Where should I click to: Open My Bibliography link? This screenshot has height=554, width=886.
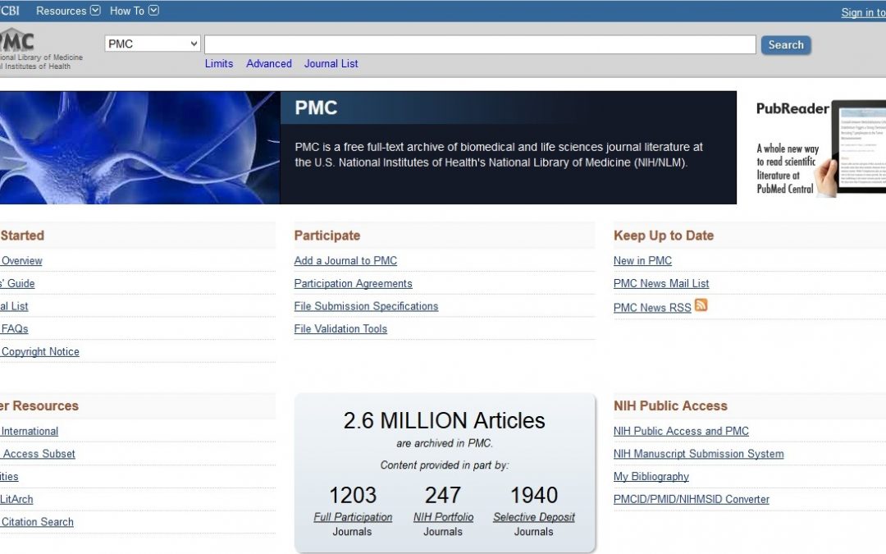click(x=651, y=476)
